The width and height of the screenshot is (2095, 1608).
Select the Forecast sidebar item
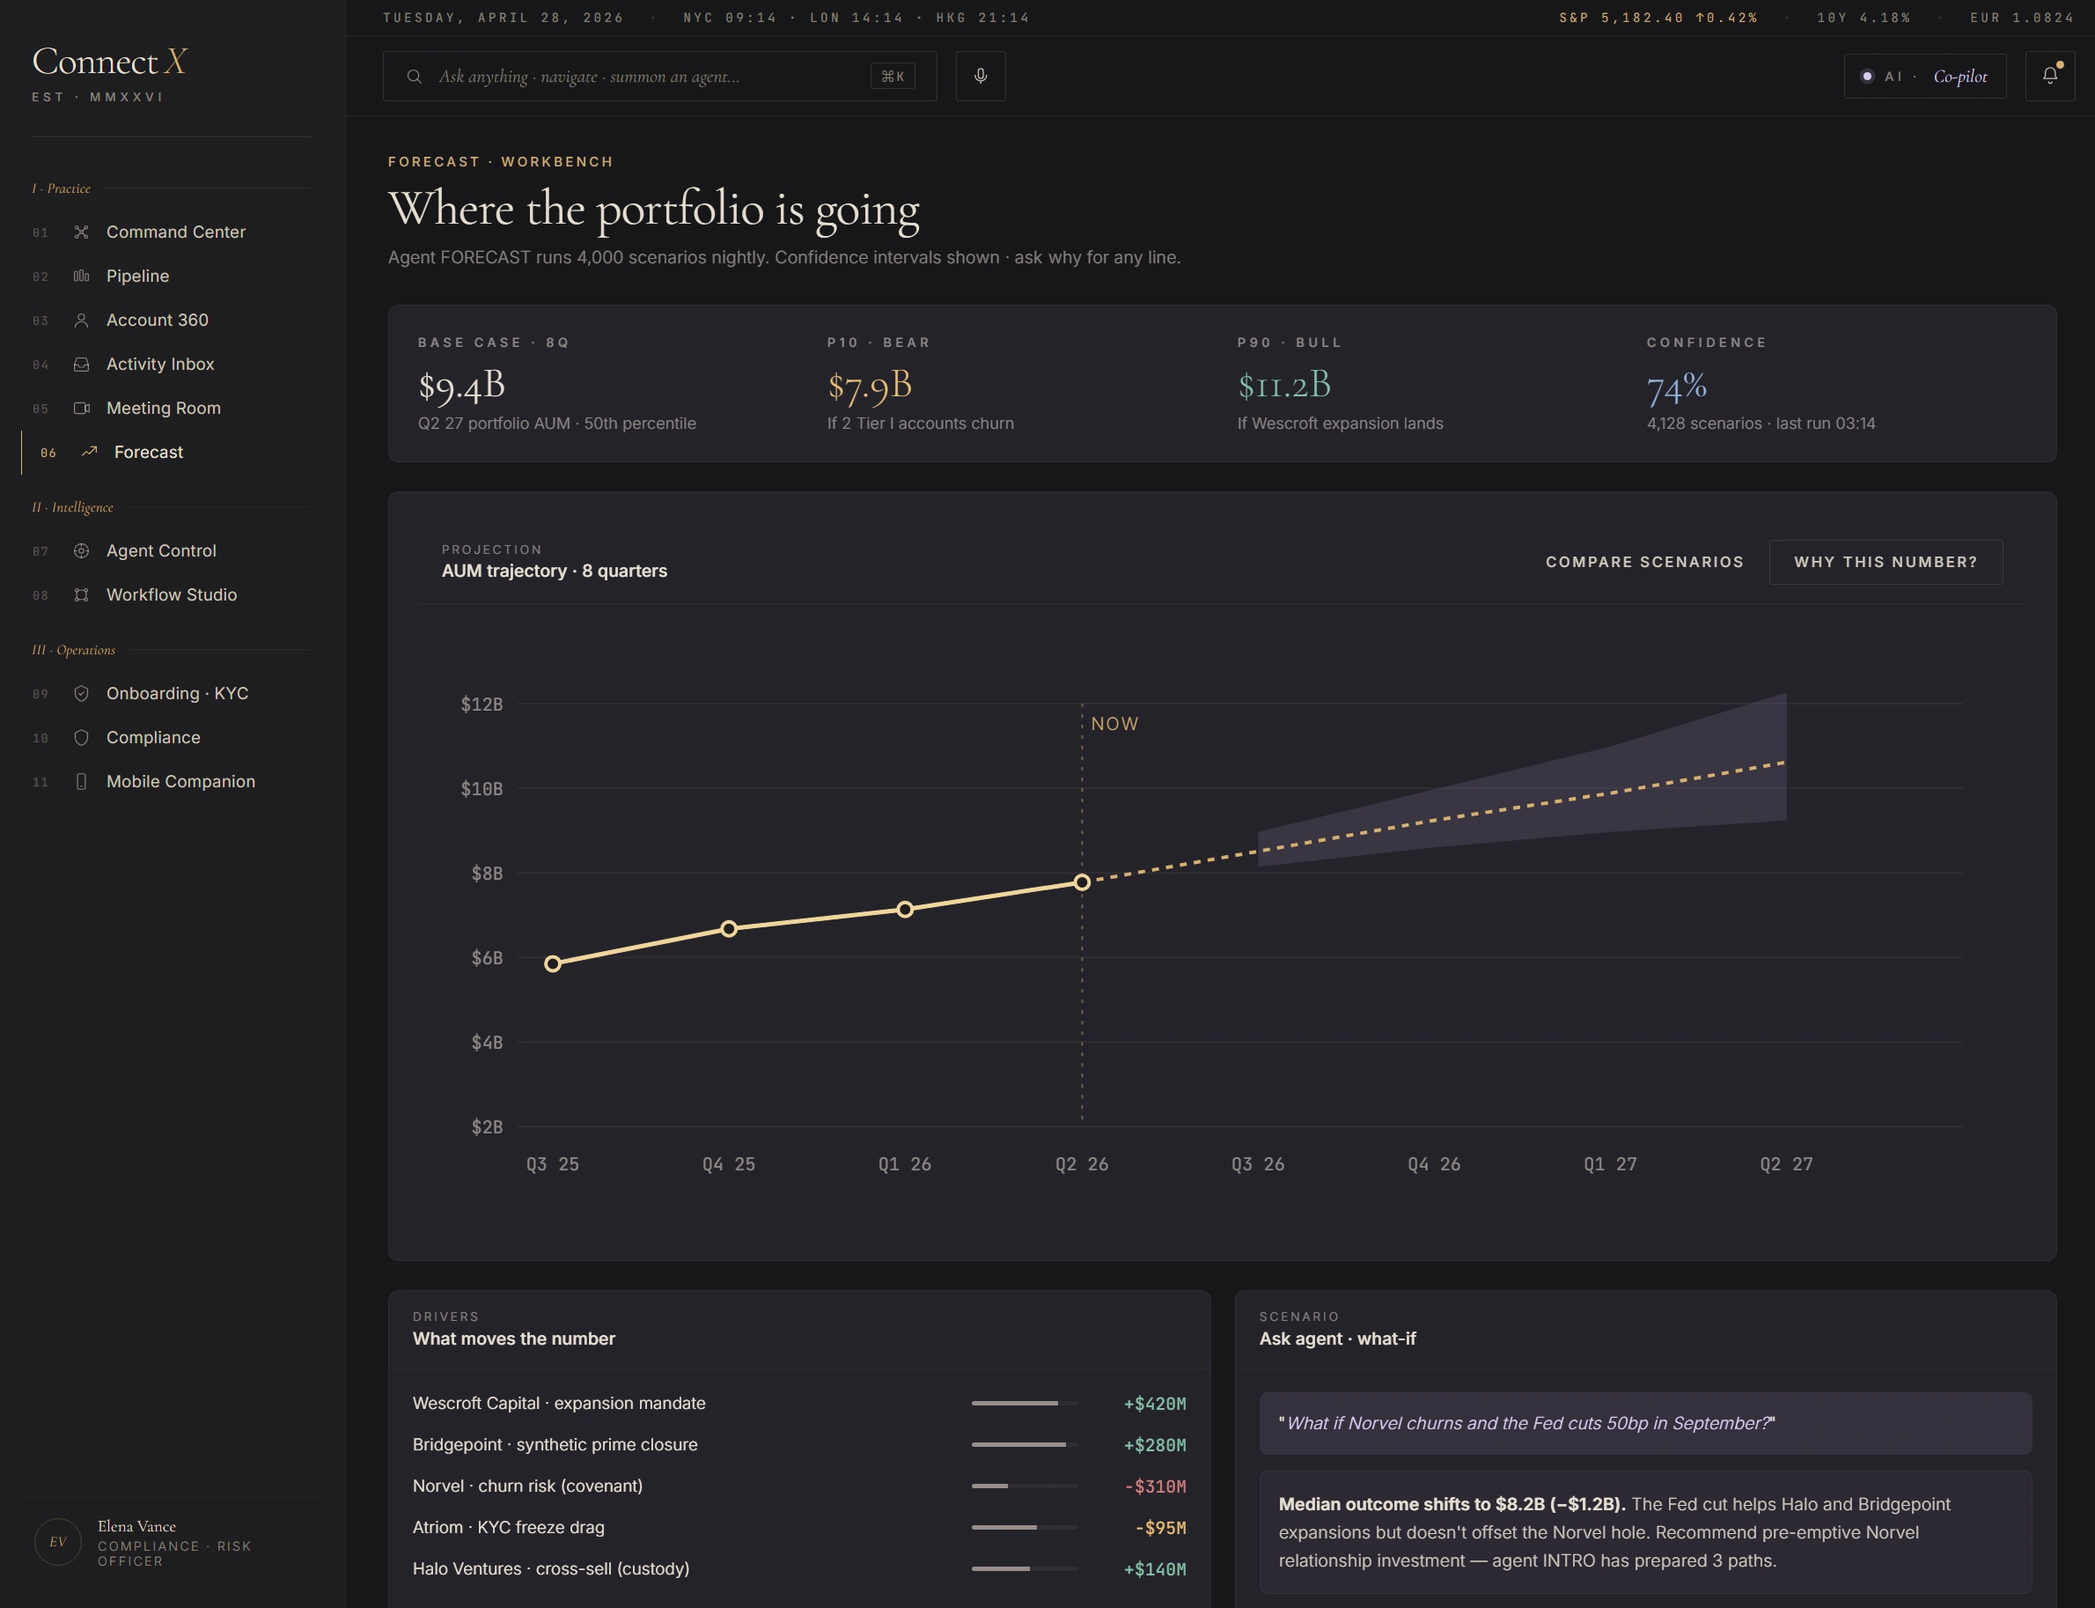[x=148, y=452]
